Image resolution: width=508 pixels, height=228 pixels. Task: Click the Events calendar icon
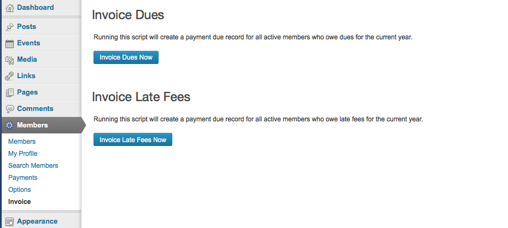(x=9, y=43)
